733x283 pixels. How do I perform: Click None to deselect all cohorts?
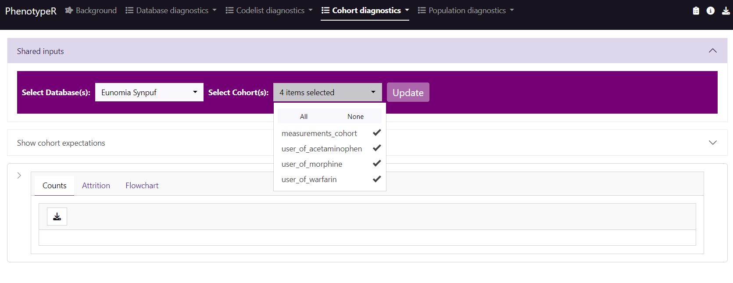[355, 116]
